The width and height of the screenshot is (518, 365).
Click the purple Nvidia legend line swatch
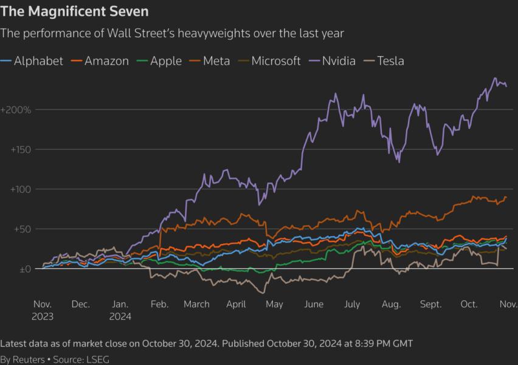[314, 61]
